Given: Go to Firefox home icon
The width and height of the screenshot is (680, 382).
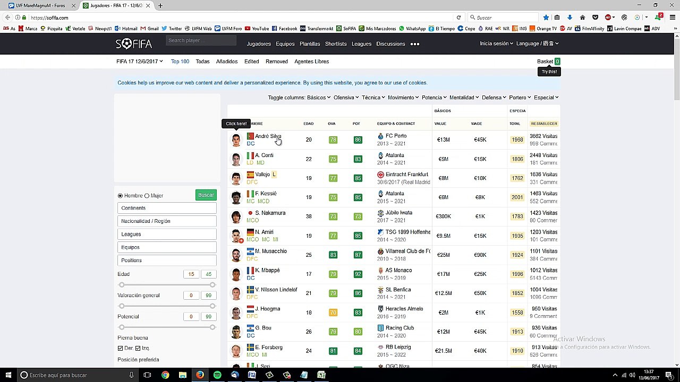Looking at the screenshot, I should coord(582,18).
